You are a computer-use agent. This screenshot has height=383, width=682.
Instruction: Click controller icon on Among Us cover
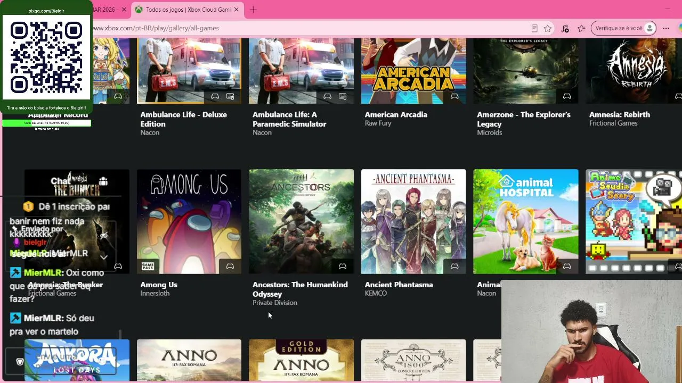[x=230, y=266]
